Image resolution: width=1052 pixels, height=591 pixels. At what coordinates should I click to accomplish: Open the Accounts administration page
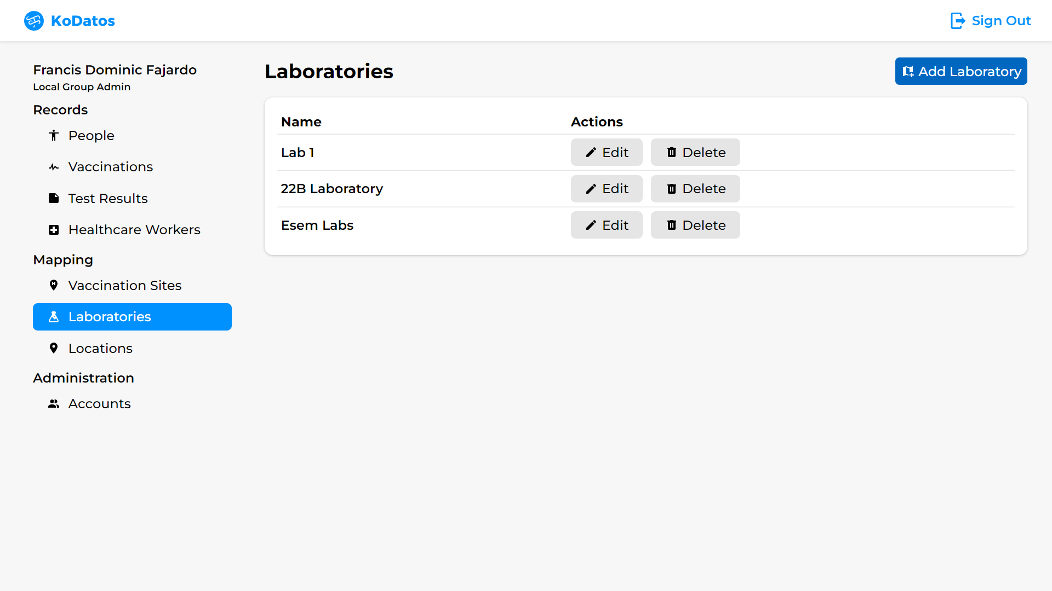[99, 404]
